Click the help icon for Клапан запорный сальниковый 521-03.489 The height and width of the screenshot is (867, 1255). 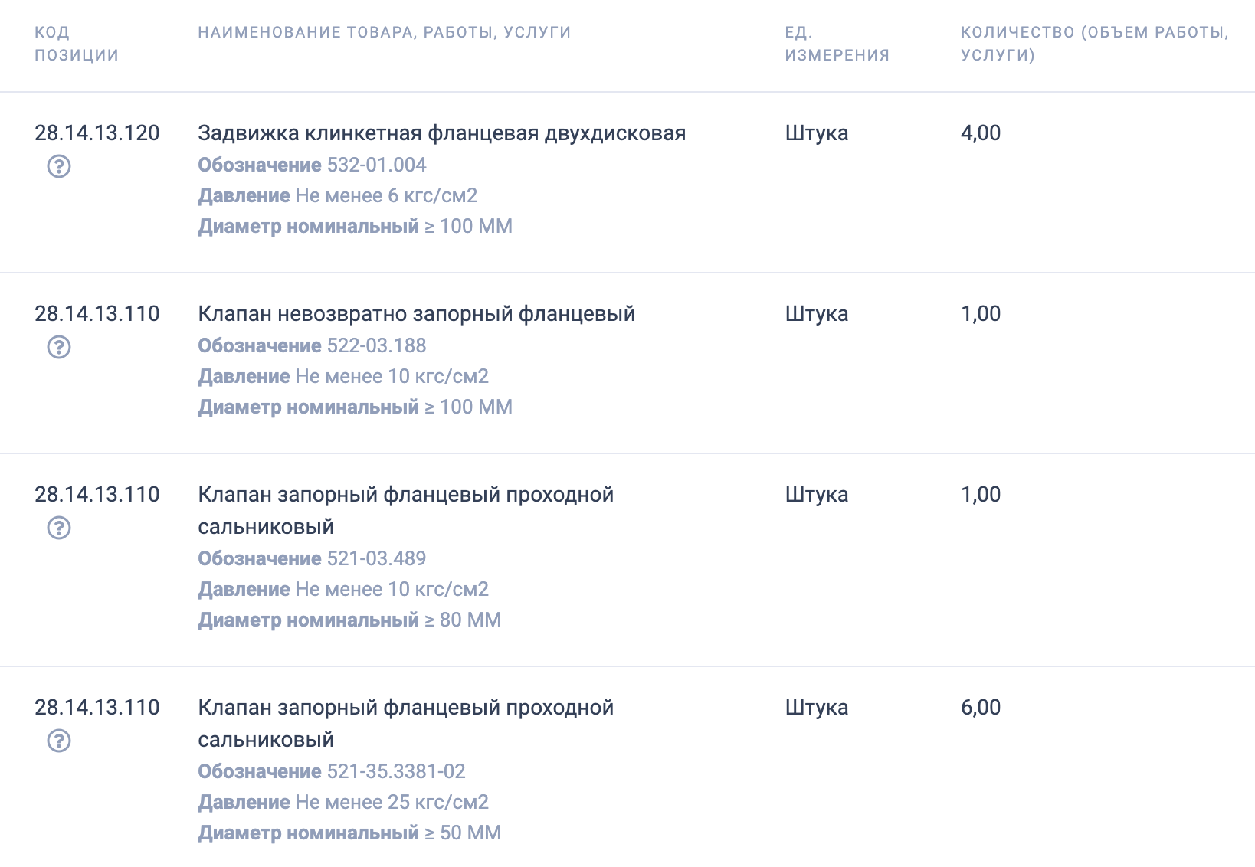tap(60, 526)
